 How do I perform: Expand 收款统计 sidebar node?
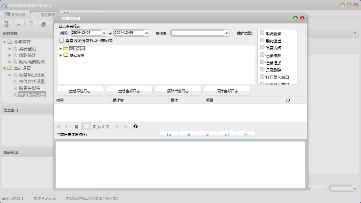[x=10, y=55]
